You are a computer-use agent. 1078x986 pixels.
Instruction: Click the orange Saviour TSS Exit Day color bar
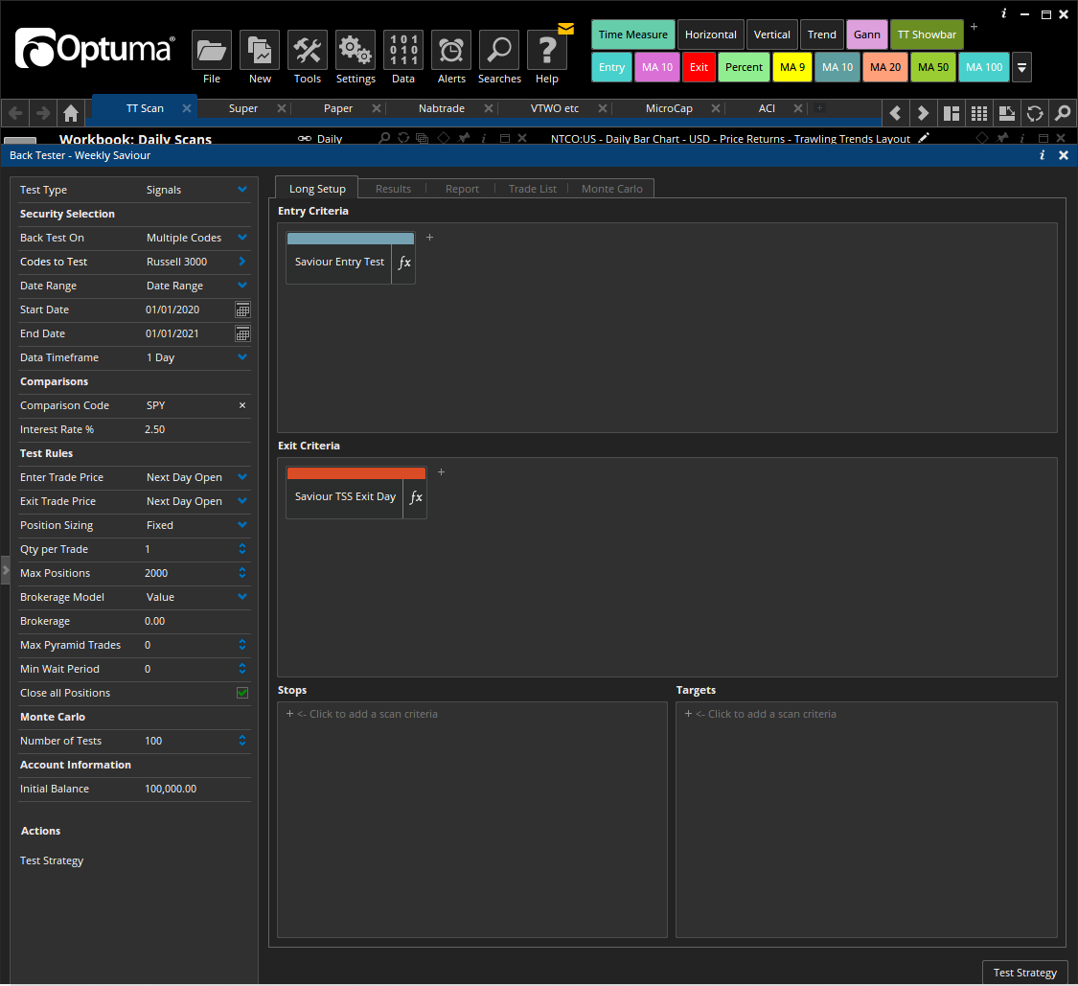(356, 473)
